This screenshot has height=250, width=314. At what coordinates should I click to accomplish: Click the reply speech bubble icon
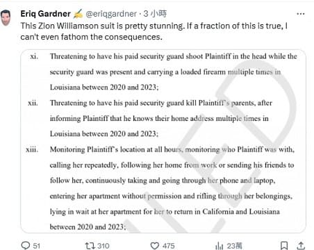(x=25, y=245)
